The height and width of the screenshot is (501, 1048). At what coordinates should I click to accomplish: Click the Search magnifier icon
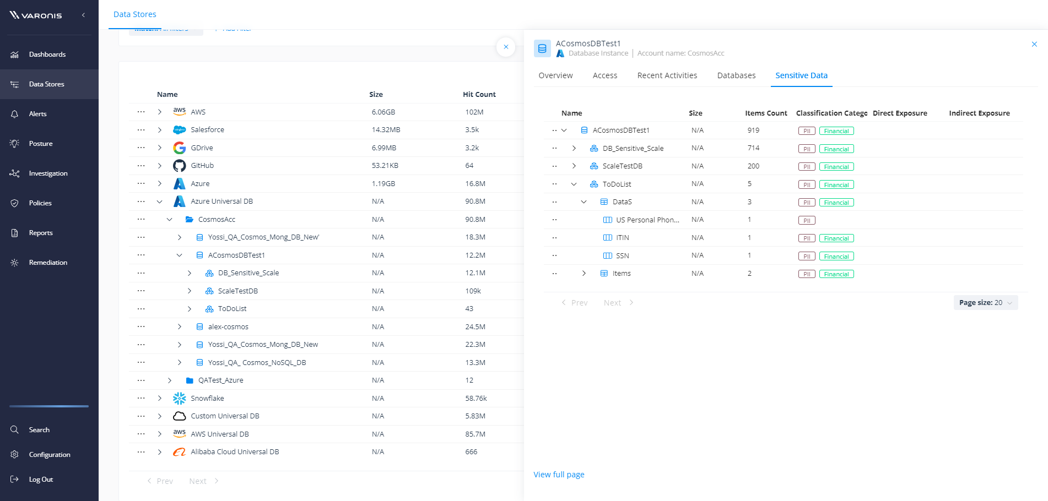(15, 429)
